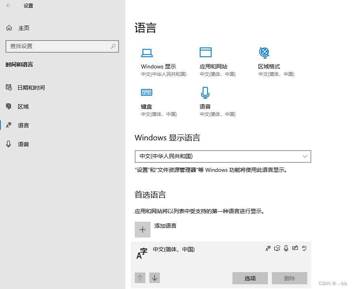This screenshot has height=289, width=353.
Task: Click the 时间和语言 section heading
Action: 19,65
